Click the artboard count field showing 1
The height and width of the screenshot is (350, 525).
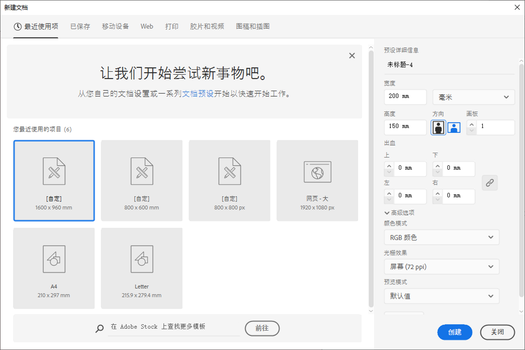tap(496, 127)
